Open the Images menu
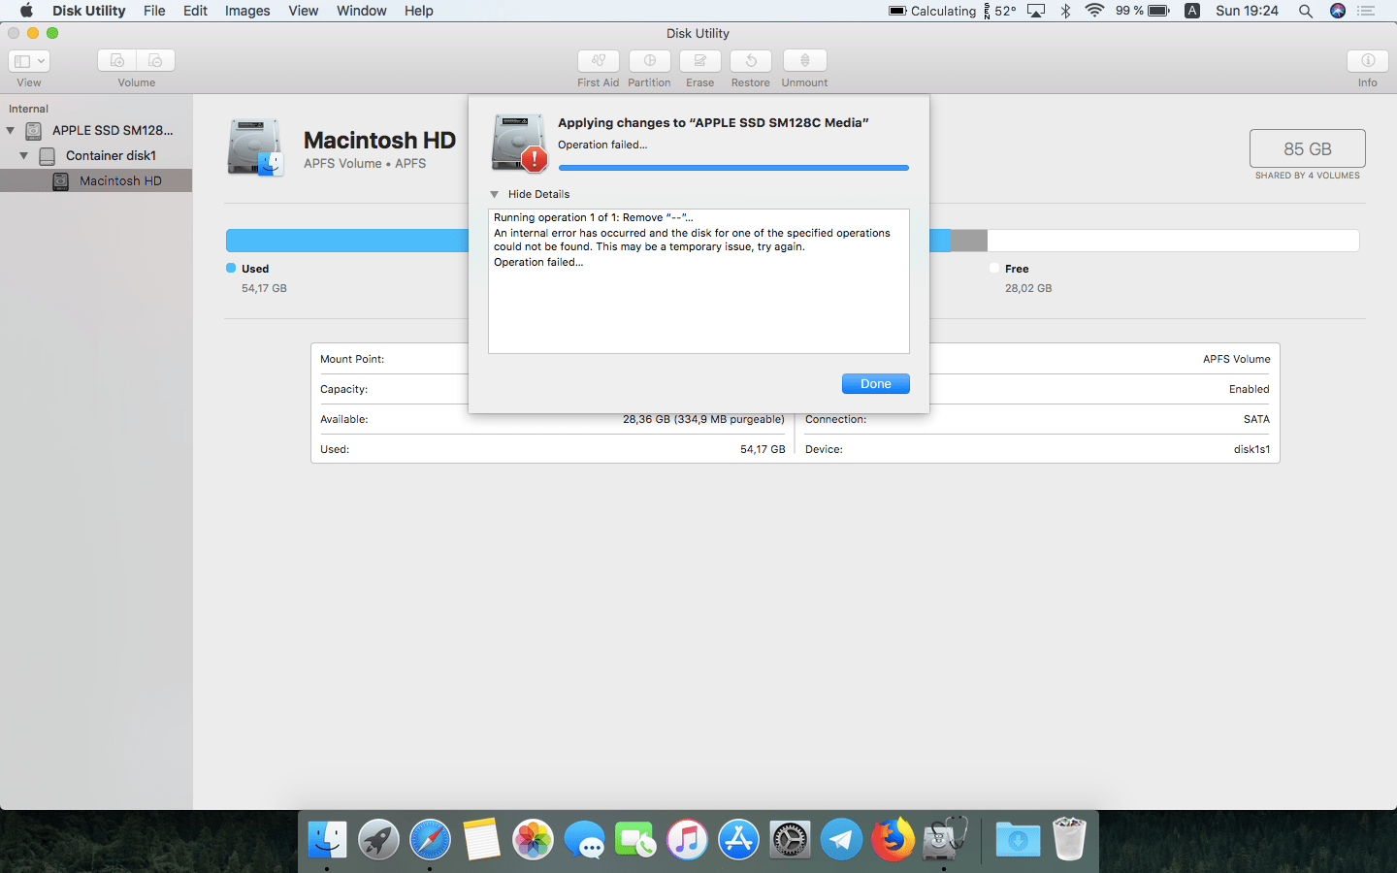The width and height of the screenshot is (1397, 873). 246,11
